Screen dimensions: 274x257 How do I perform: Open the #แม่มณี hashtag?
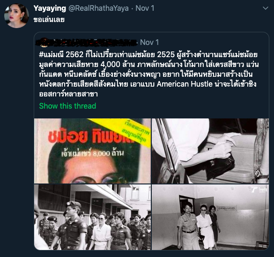(x=52, y=55)
